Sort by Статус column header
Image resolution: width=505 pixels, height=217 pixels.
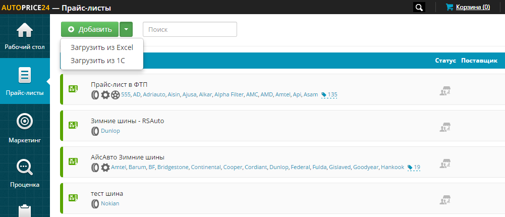click(445, 61)
